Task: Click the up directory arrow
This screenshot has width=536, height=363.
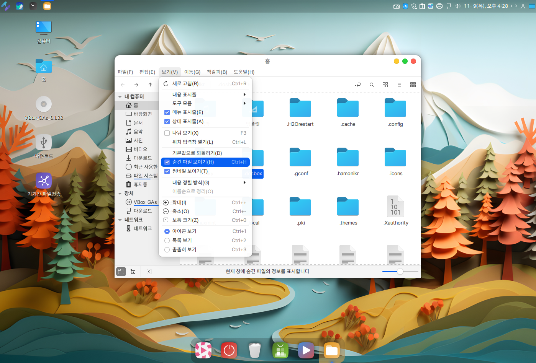Action: 150,85
